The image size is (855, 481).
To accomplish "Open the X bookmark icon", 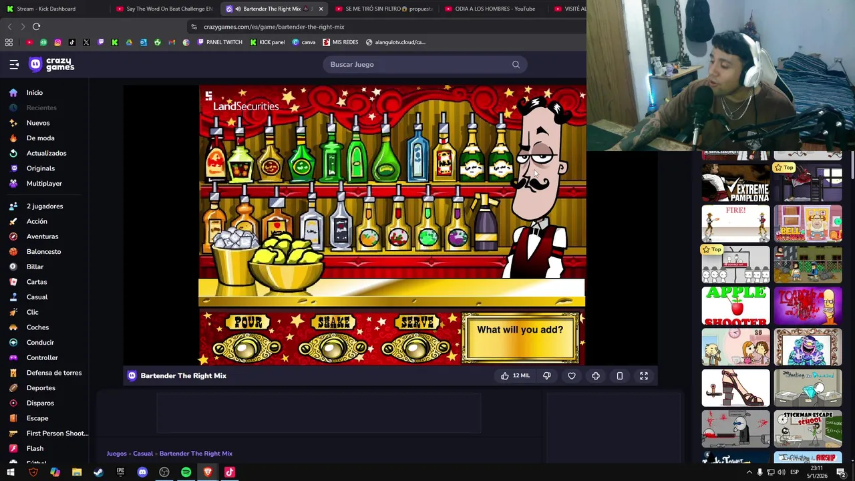I will (x=86, y=42).
